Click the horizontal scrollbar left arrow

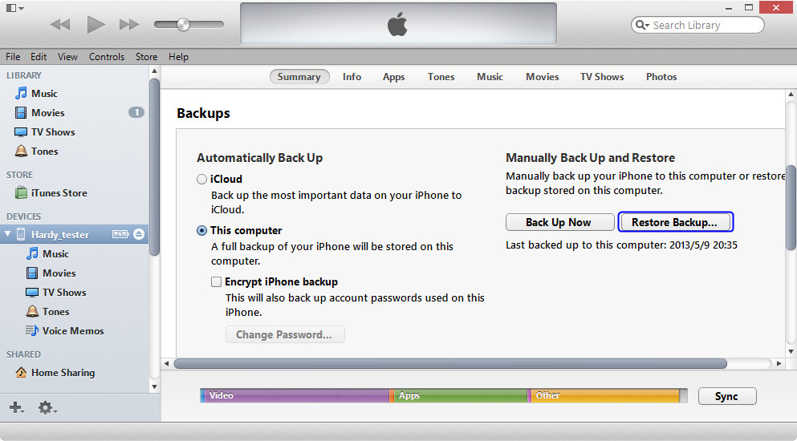pos(166,363)
